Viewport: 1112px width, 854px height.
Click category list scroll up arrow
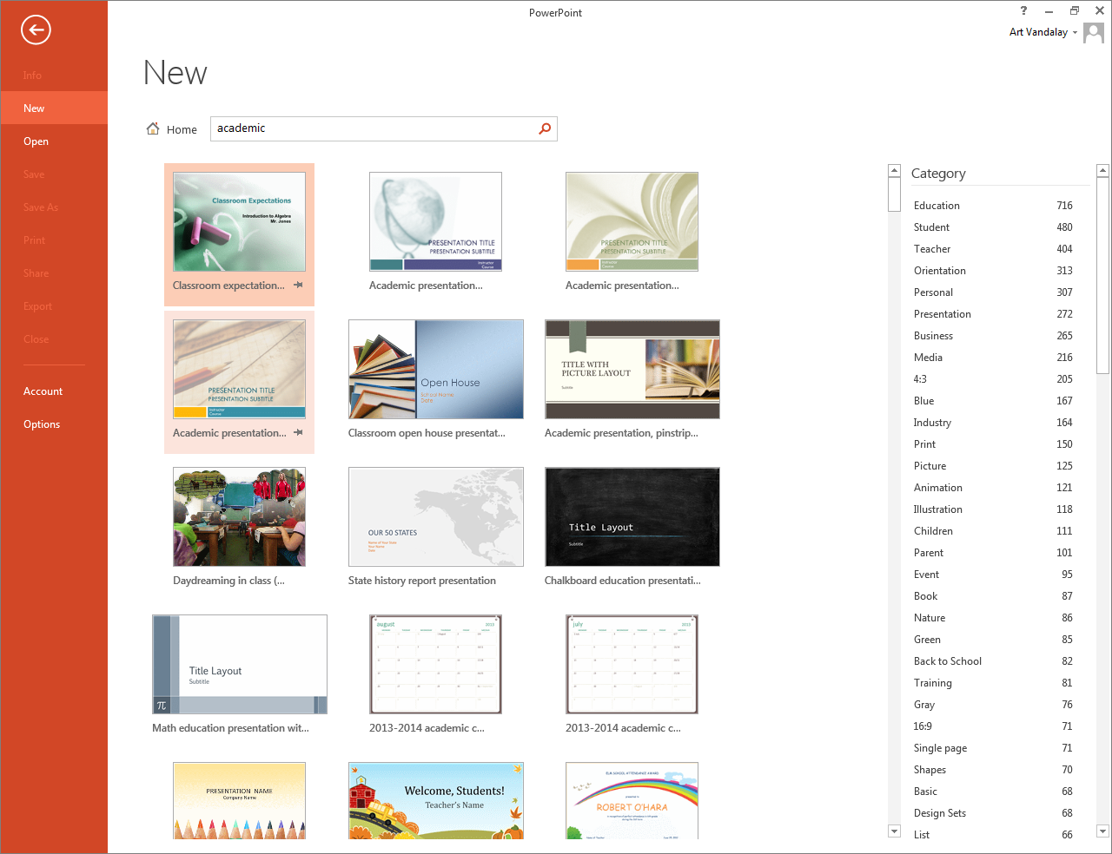coord(1102,170)
